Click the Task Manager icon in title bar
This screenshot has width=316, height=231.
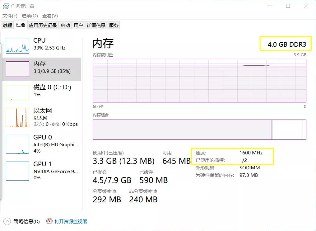[7, 6]
